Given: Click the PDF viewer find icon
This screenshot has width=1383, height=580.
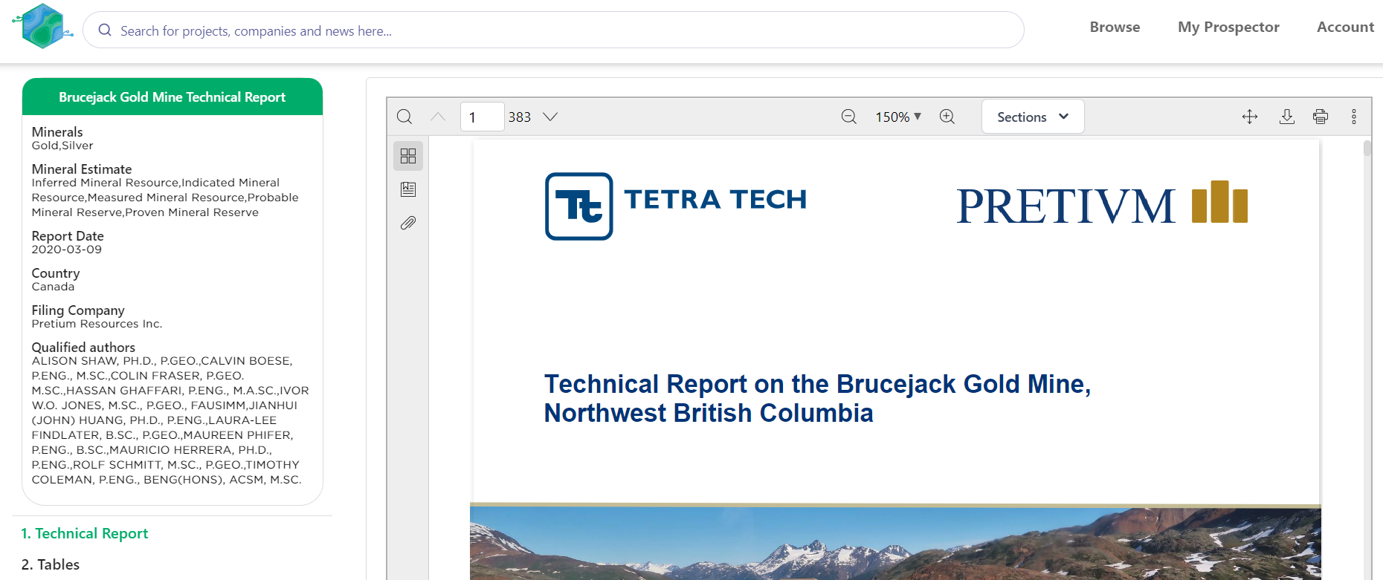Looking at the screenshot, I should (404, 117).
